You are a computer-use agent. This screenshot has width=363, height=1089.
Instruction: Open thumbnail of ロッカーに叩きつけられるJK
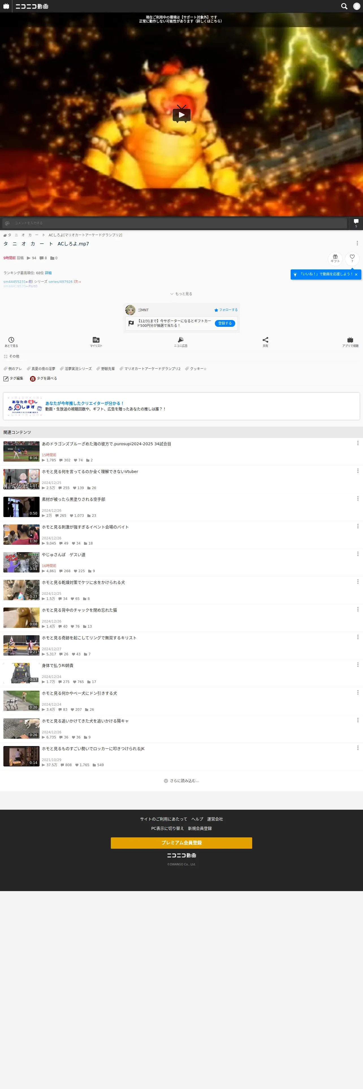tap(21, 756)
